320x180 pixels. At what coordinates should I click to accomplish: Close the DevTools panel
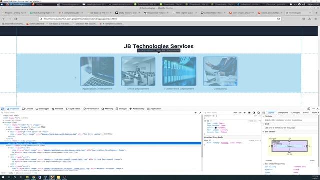318,109
